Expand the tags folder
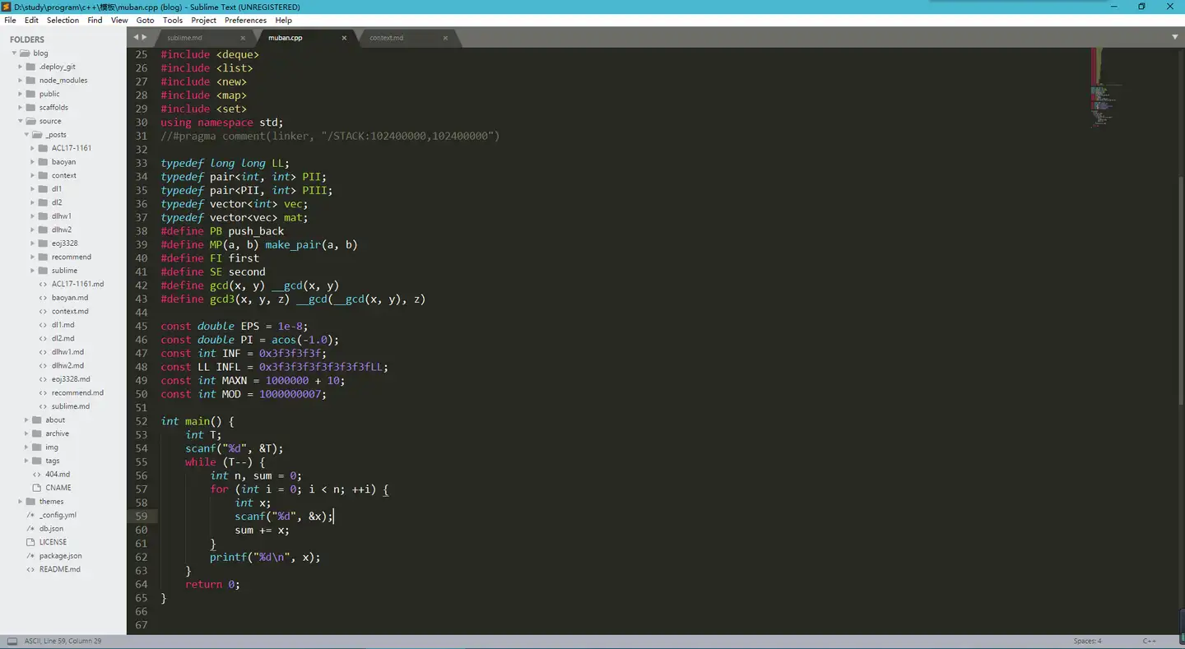 pos(27,461)
